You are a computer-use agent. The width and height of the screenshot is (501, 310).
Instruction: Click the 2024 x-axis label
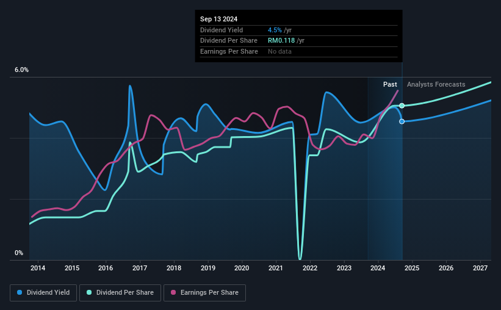pos(378,268)
